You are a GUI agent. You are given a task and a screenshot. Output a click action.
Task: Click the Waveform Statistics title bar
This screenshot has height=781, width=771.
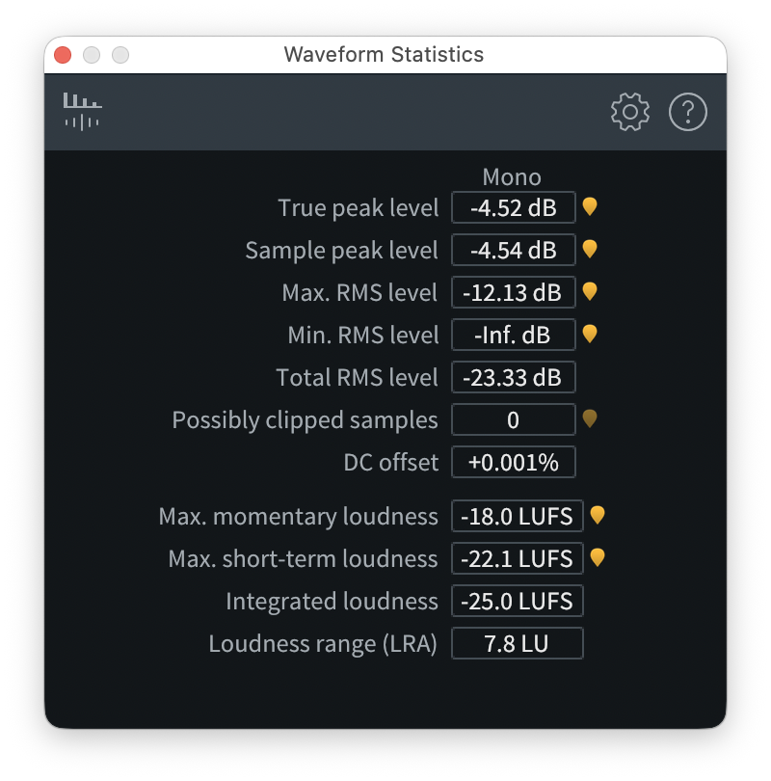coord(385,55)
